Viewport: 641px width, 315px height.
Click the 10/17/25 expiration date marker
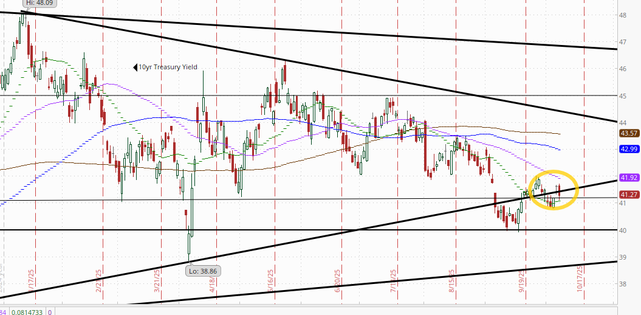(579, 278)
